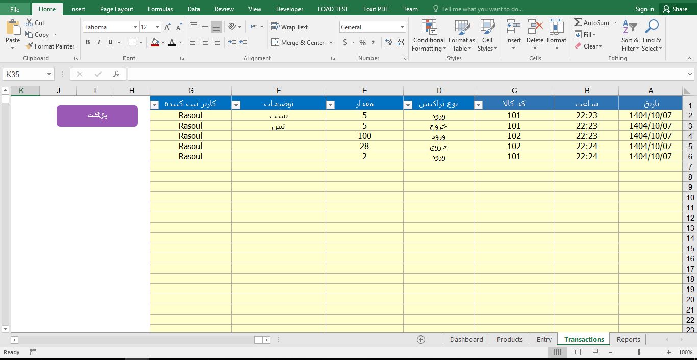Toggle Italic formatting
The image size is (697, 360).
pyautogui.click(x=99, y=42)
